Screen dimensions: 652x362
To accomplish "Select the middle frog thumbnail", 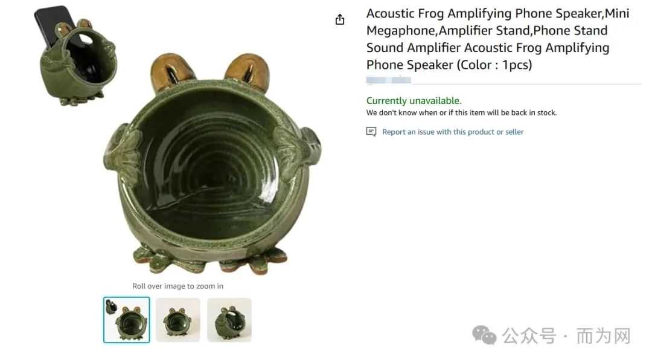I will coord(177,320).
